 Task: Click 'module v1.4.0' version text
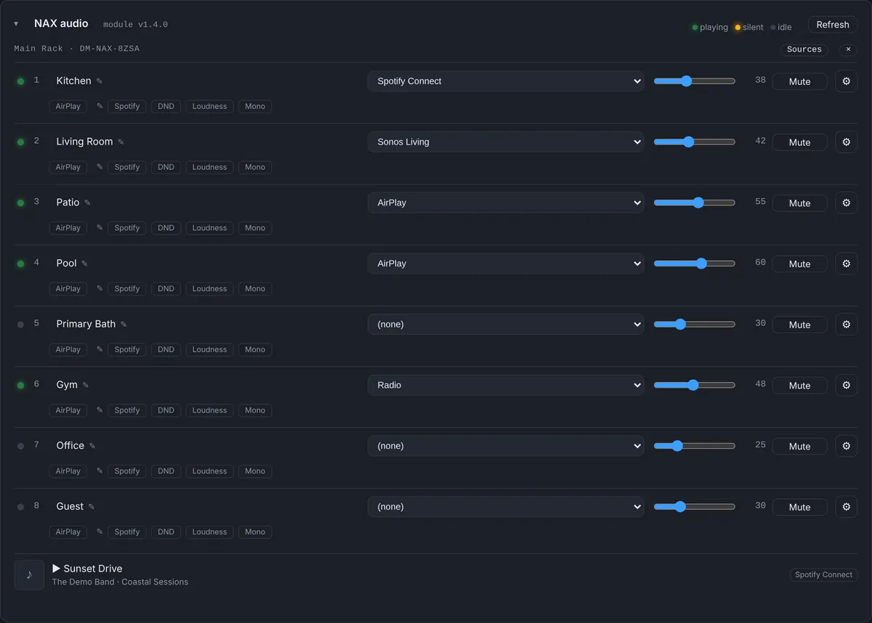point(135,25)
